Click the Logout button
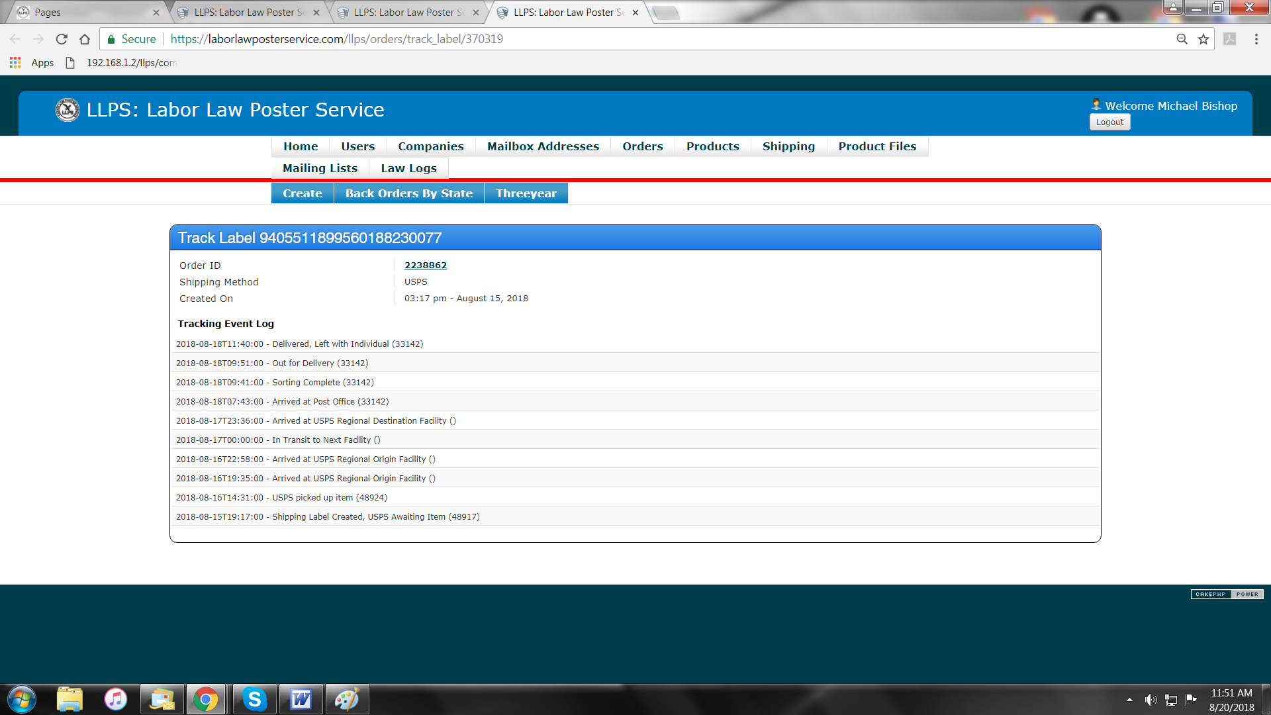1271x715 pixels. point(1109,122)
